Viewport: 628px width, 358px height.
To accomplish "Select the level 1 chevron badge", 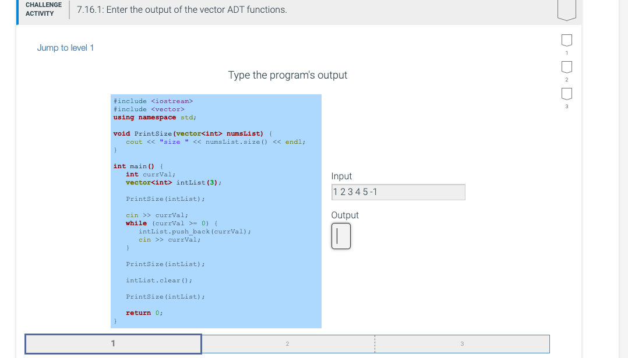I will click(566, 40).
